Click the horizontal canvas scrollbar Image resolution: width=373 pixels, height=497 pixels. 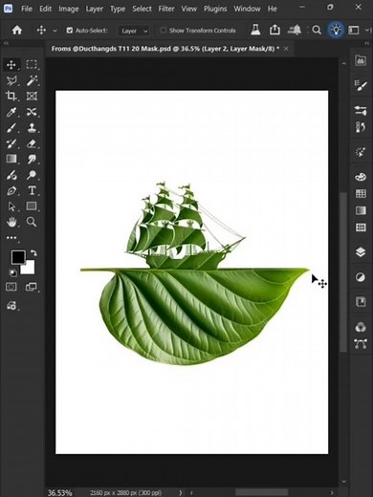[261, 492]
